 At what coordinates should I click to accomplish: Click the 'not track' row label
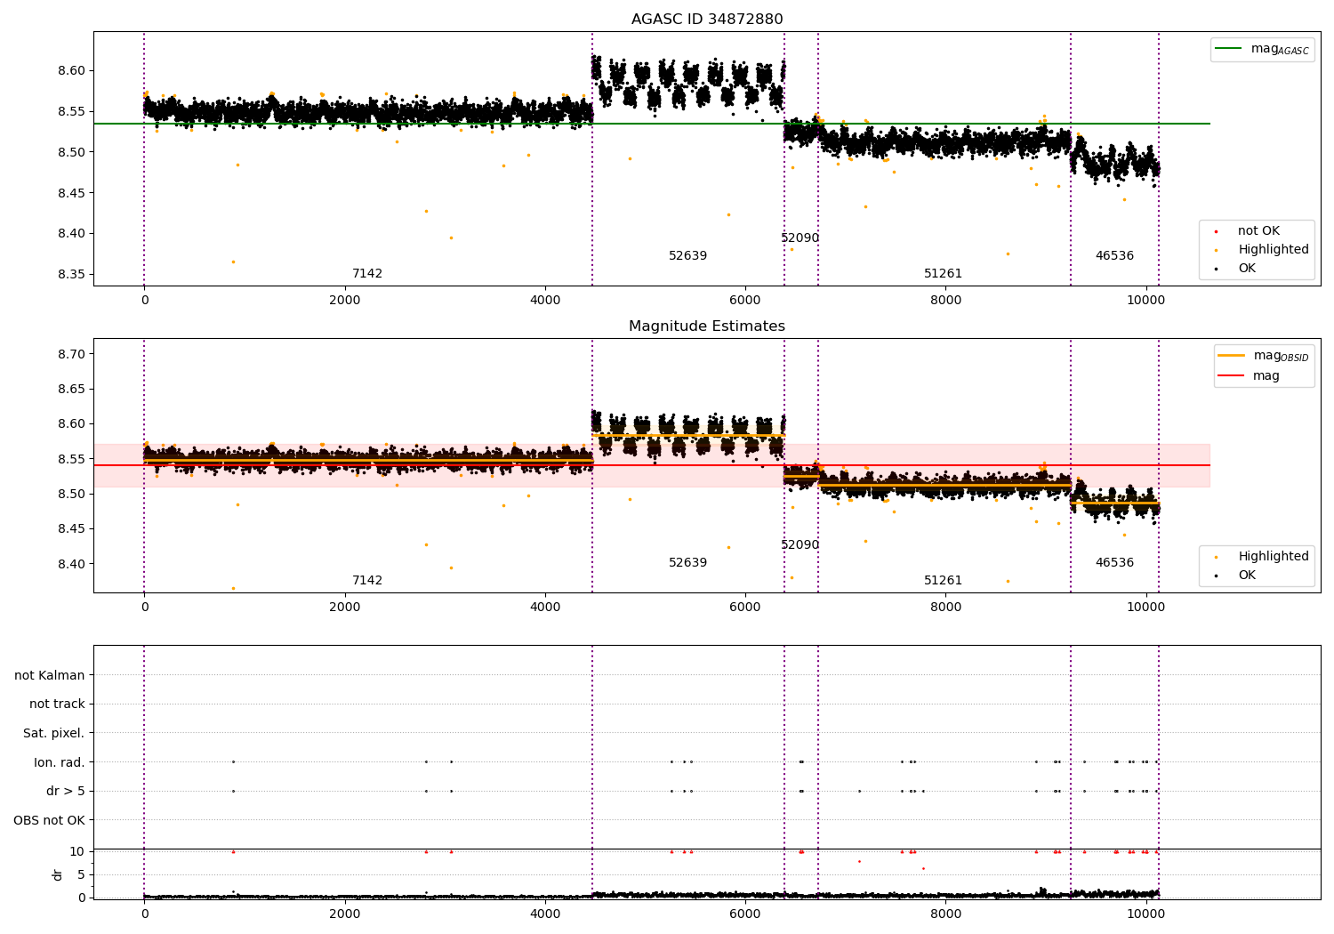[x=57, y=705]
